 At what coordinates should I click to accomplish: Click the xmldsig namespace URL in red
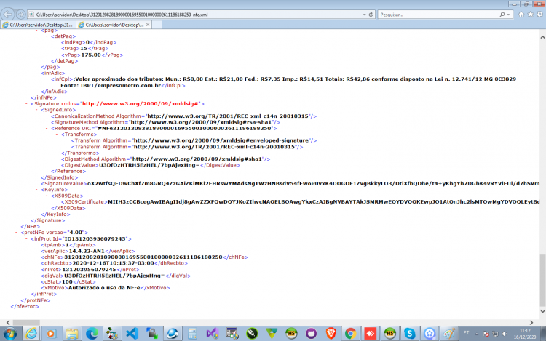pos(141,103)
